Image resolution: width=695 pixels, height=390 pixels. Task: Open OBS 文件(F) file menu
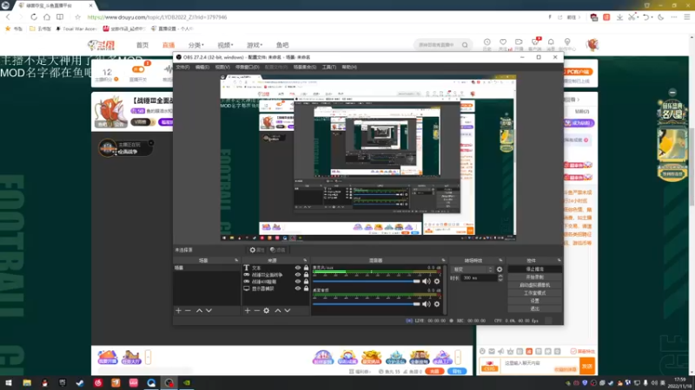coord(182,68)
